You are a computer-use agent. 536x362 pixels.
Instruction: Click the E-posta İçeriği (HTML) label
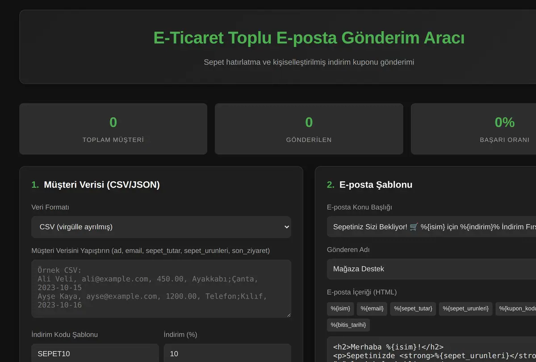tap(362, 292)
